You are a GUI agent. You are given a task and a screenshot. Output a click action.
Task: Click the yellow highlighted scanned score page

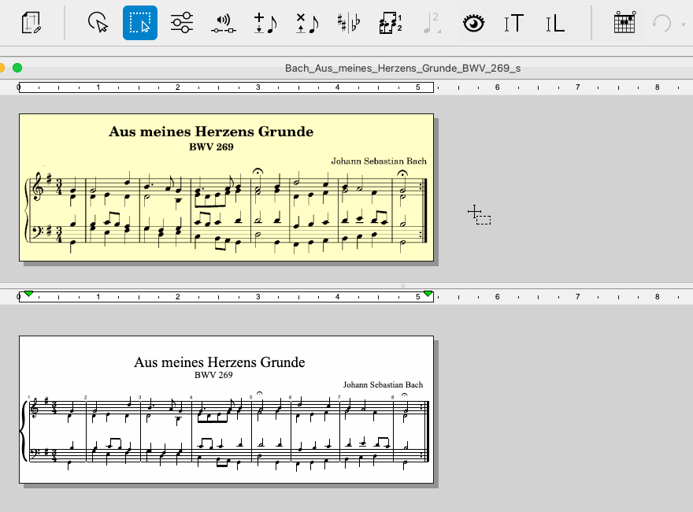226,187
